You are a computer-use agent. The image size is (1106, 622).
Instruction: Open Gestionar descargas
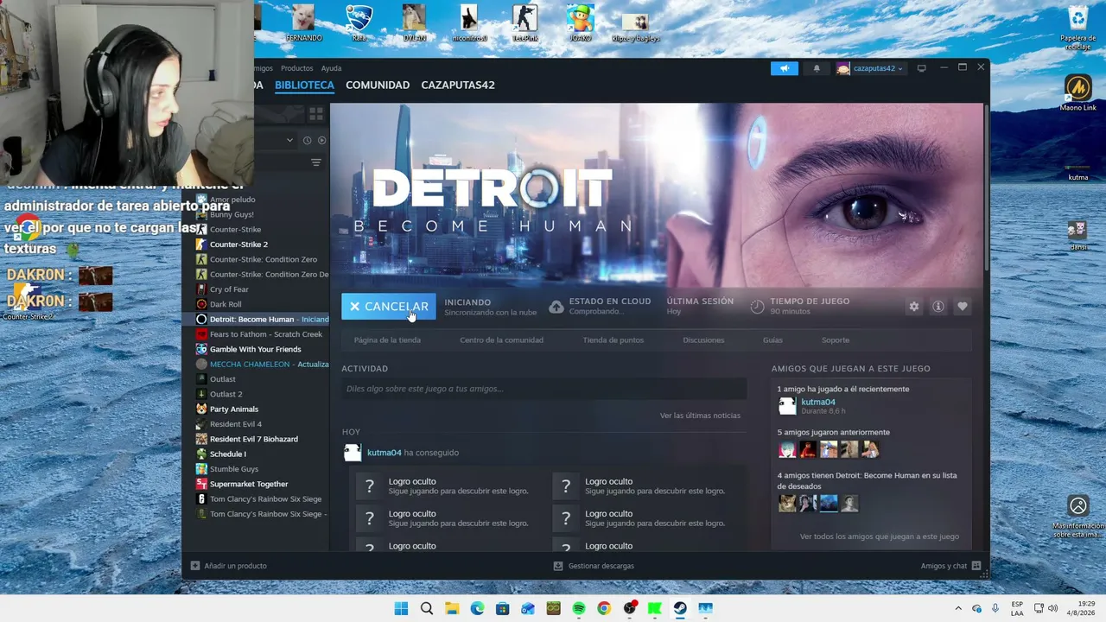(x=594, y=566)
